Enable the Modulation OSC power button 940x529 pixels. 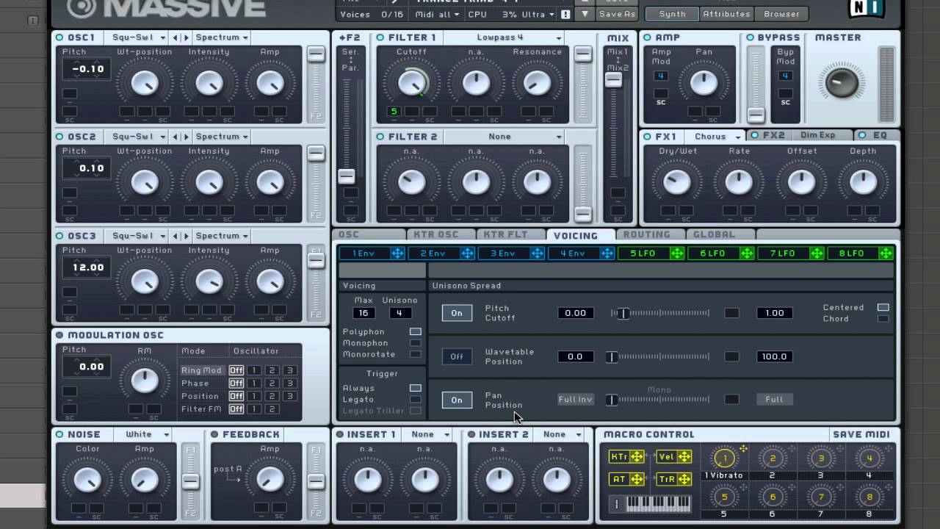(59, 335)
